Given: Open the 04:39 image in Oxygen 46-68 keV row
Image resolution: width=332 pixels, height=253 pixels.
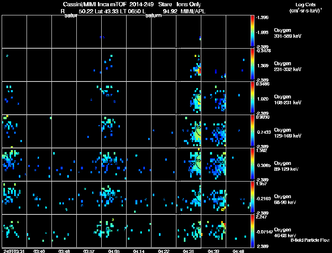Looking at the screenshot, I should pos(213,231).
